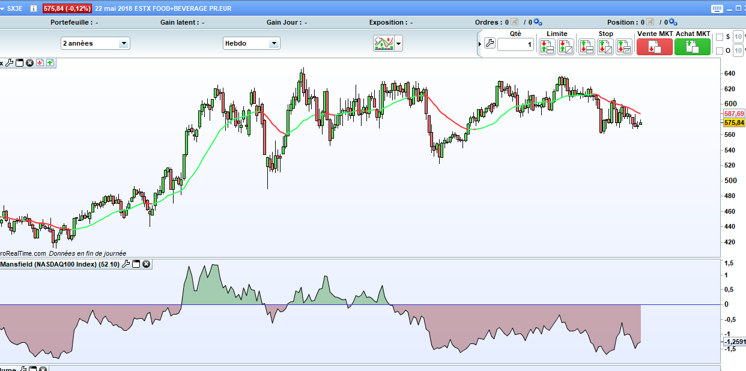The height and width of the screenshot is (371, 746).
Task: Open the on-screen keyboard icon
Action: click(717, 8)
